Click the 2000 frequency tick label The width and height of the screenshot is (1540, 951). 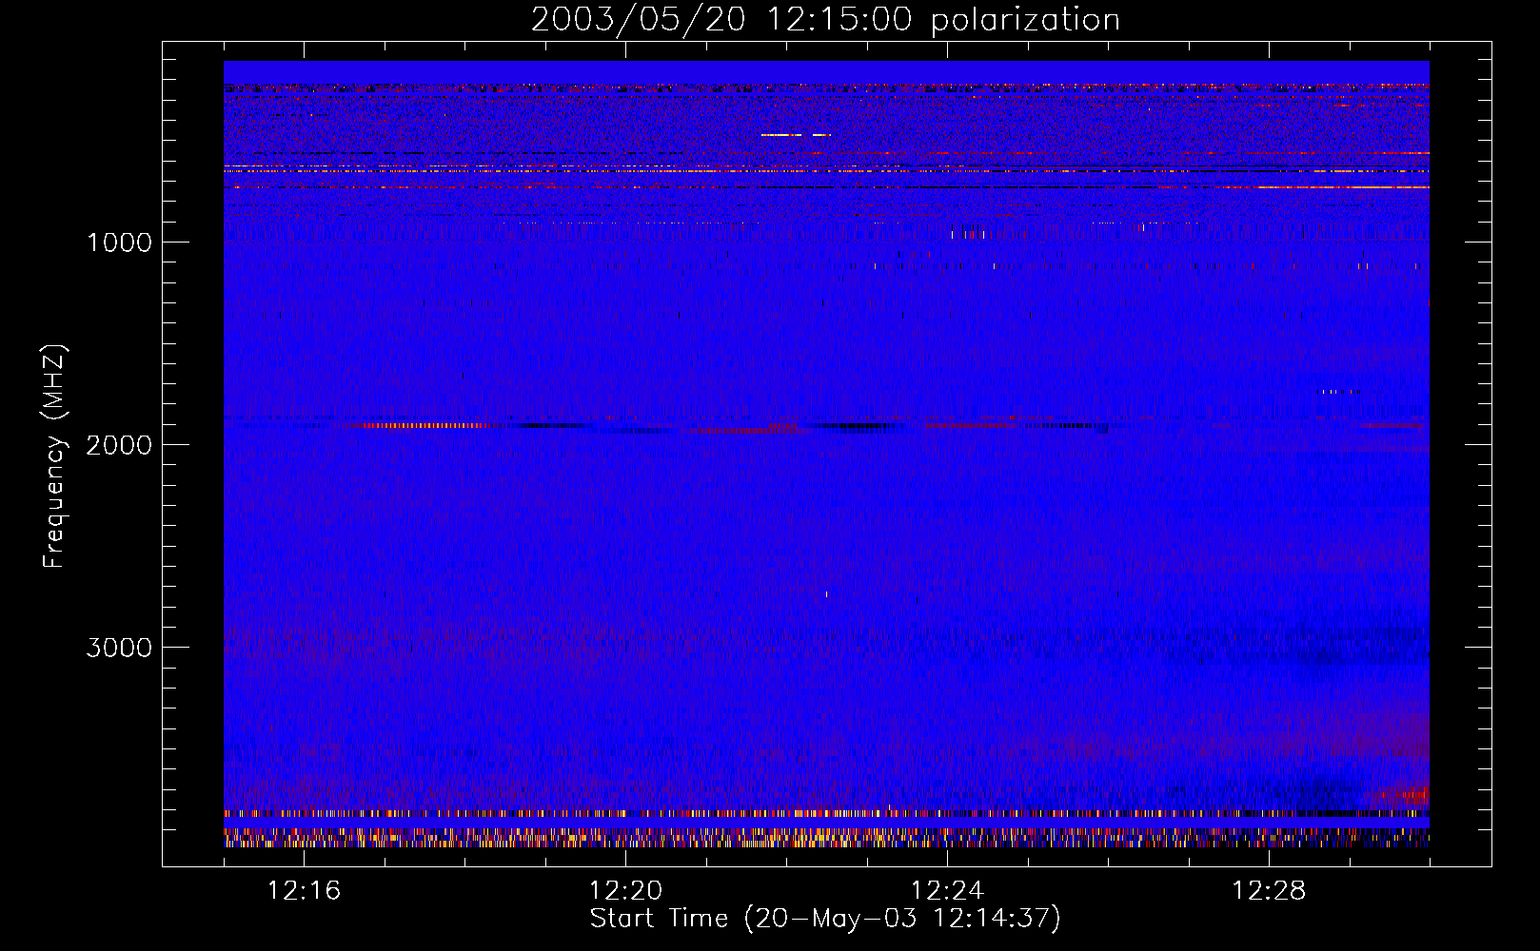119,445
